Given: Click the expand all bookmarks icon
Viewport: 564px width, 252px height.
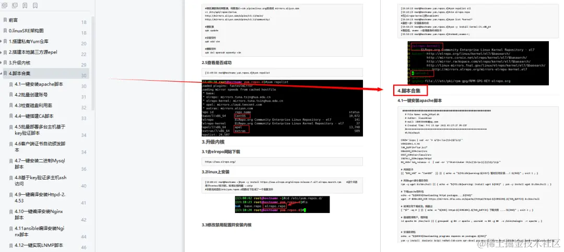Looking at the screenshot, I should (x=5, y=5).
